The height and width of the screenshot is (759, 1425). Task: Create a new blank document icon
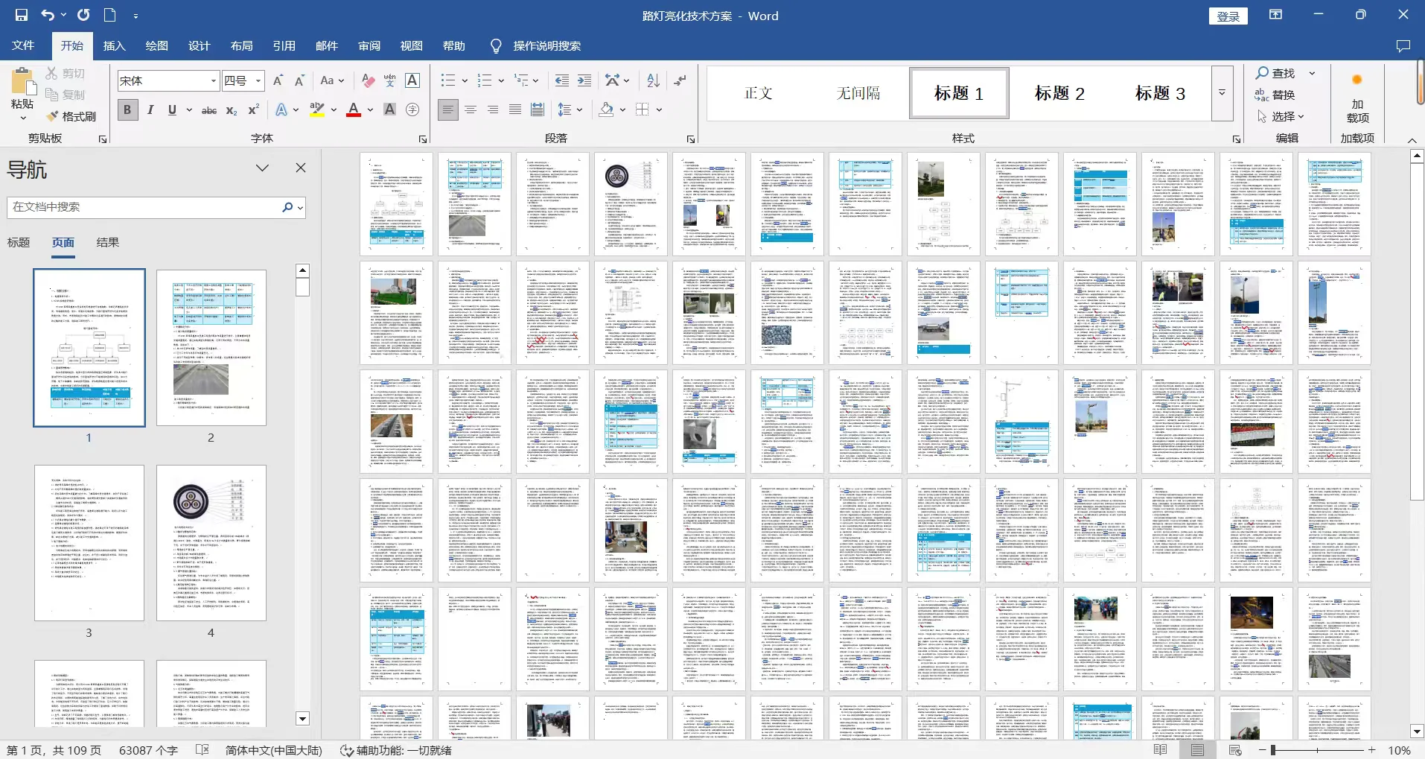(109, 15)
